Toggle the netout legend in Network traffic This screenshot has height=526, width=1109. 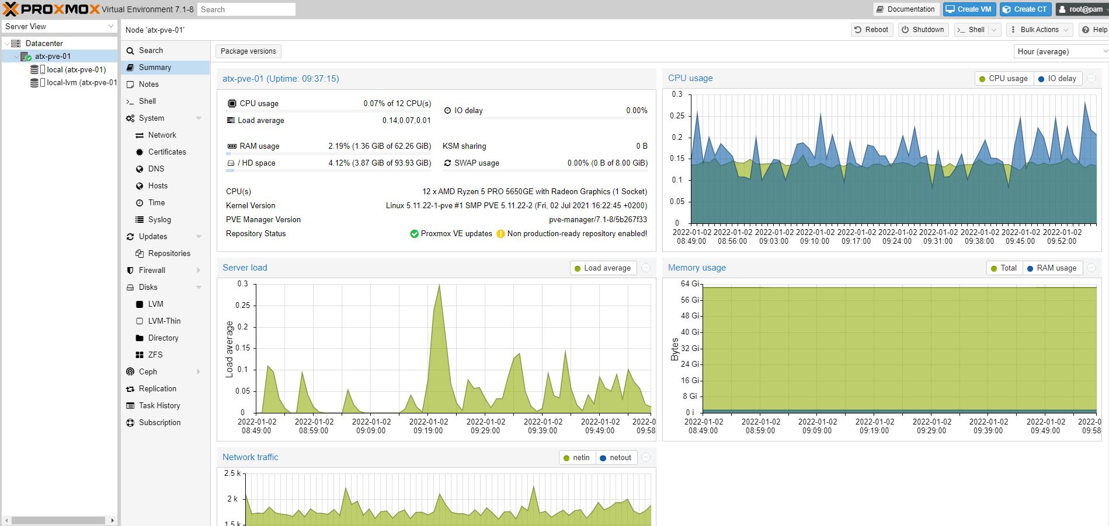tap(615, 458)
